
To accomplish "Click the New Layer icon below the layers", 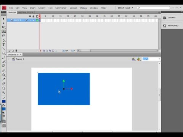I will coord(10,51).
